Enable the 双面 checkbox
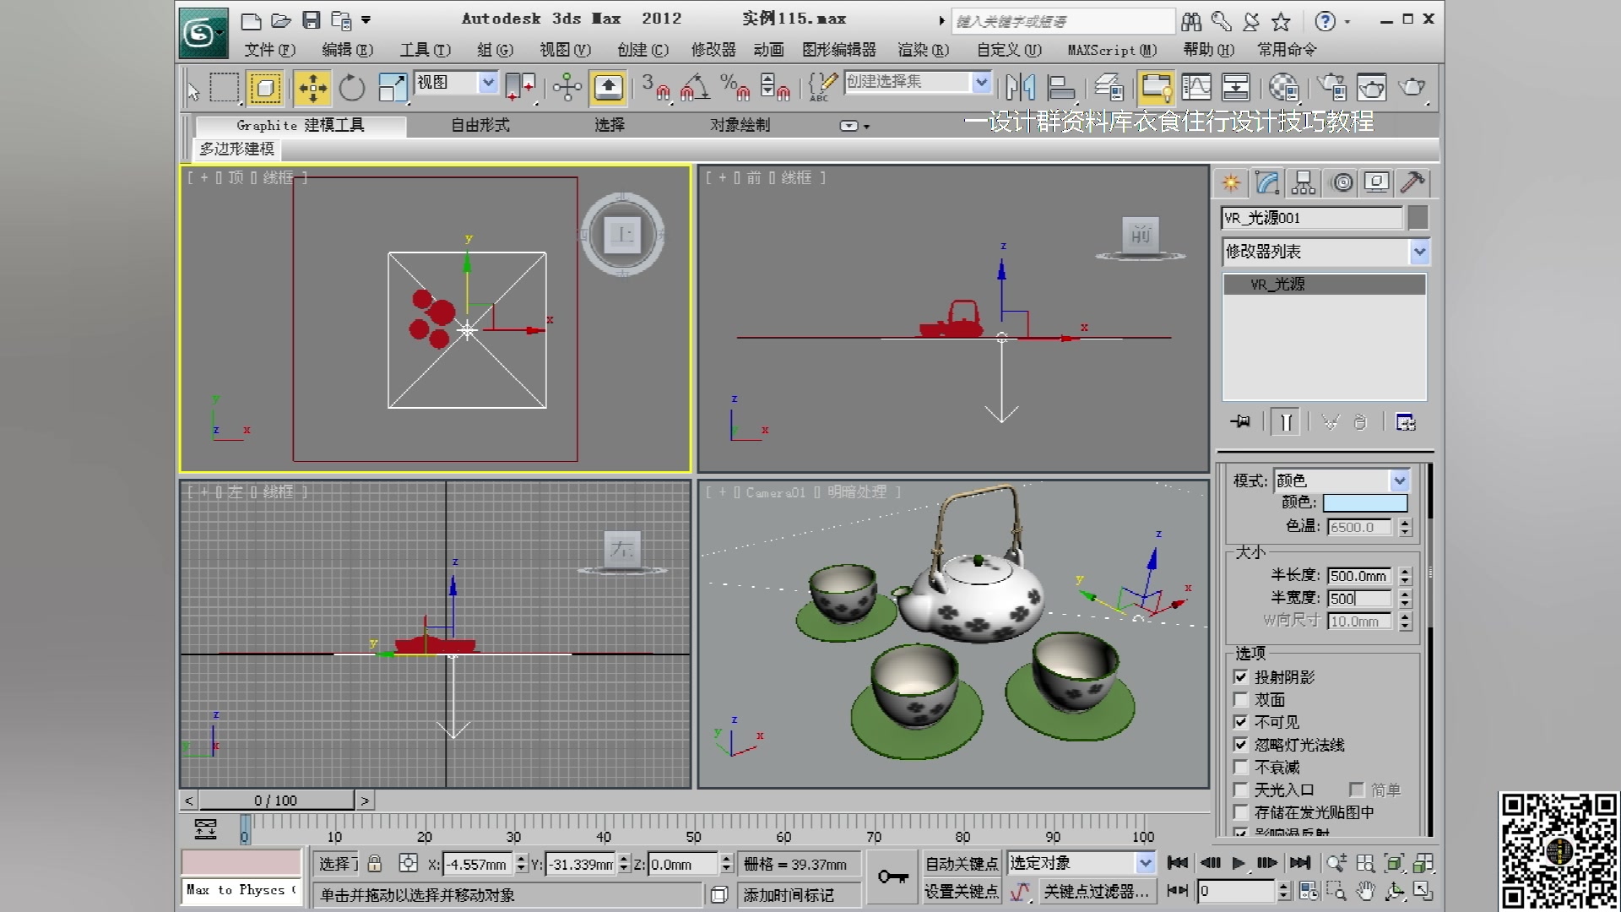Image resolution: width=1621 pixels, height=912 pixels. point(1240,699)
